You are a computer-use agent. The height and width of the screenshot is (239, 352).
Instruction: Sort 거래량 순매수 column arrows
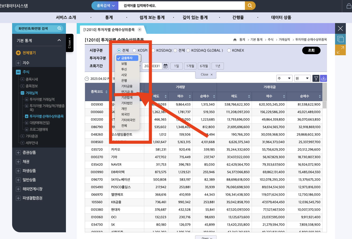pyautogui.click(x=214, y=96)
